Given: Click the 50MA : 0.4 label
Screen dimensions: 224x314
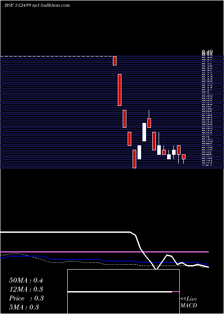Looking at the screenshot, I should 26,280.
